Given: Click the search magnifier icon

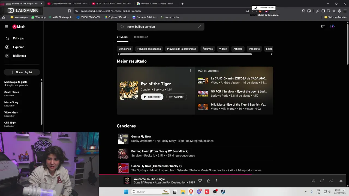Looking at the screenshot, I should [122, 27].
